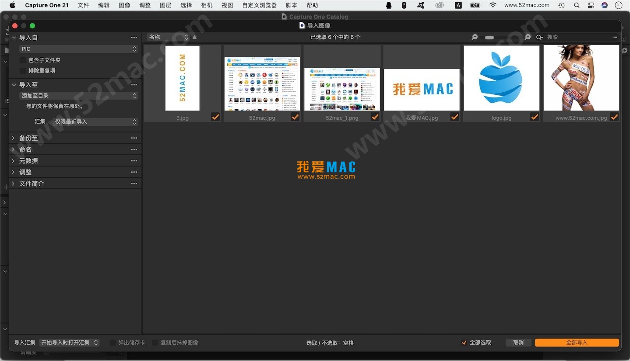Toggle the 全部选取 checkbox
Viewport: 630px width, 361px height.
464,343
